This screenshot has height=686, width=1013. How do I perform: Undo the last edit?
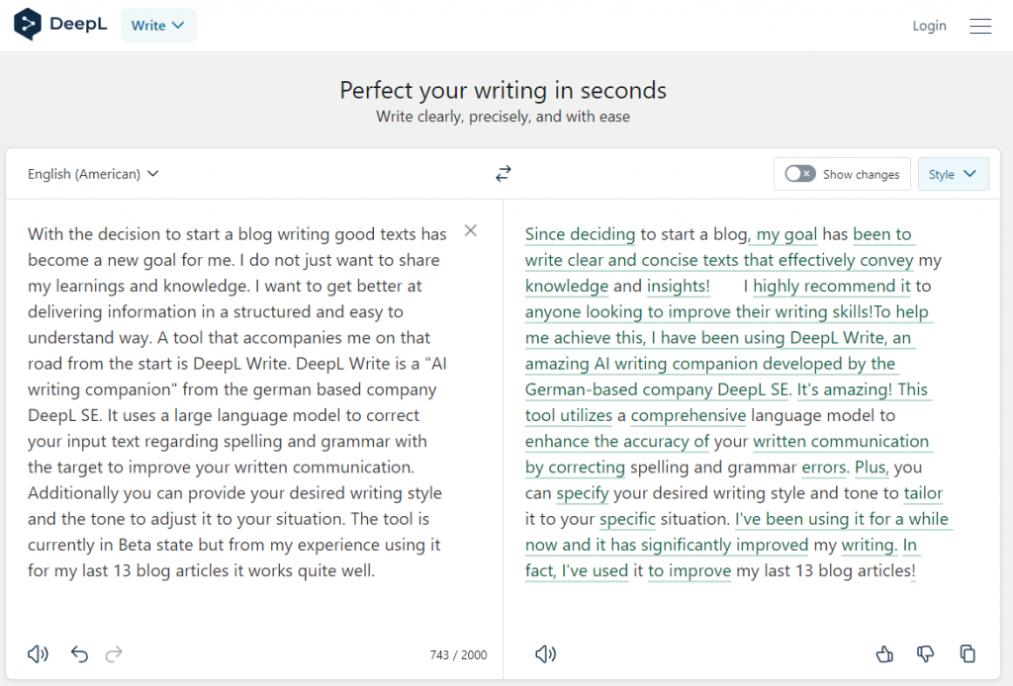(x=80, y=653)
